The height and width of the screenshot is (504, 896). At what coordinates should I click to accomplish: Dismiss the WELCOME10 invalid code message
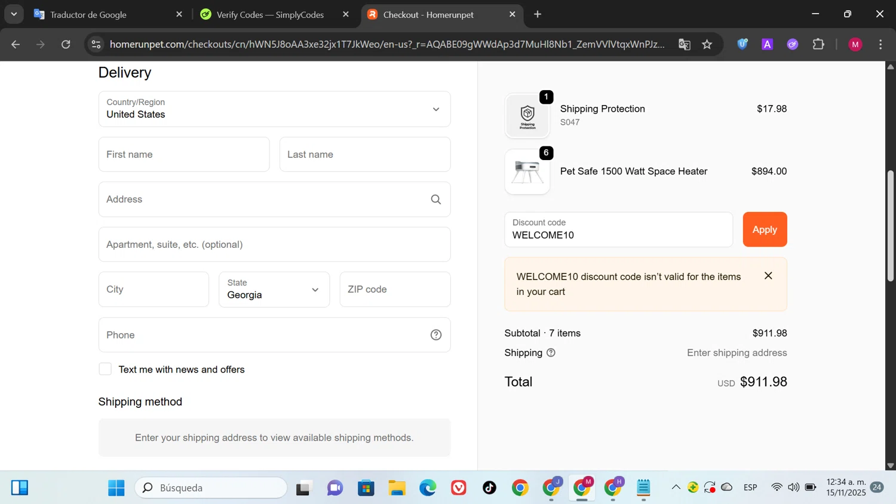coord(768,276)
